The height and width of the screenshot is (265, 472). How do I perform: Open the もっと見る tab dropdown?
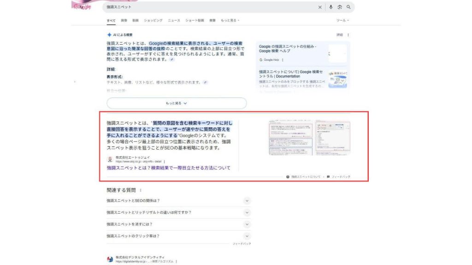pos(230,20)
